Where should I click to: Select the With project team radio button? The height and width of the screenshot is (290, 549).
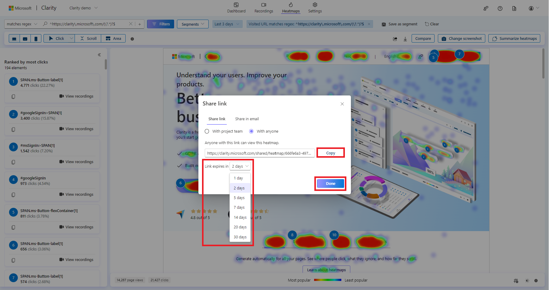click(x=207, y=131)
